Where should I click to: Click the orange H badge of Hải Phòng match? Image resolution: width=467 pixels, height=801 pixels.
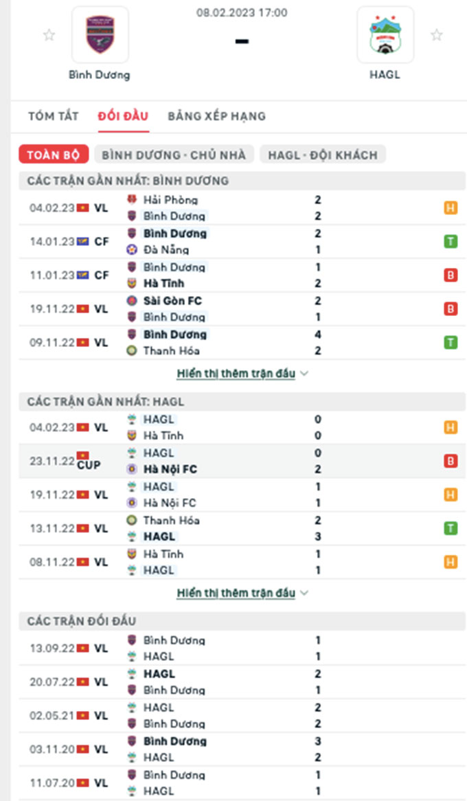click(x=451, y=208)
